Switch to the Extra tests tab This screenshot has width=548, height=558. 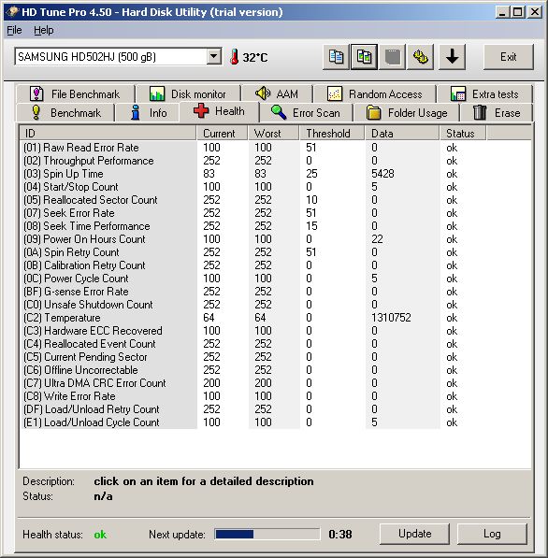(x=484, y=94)
